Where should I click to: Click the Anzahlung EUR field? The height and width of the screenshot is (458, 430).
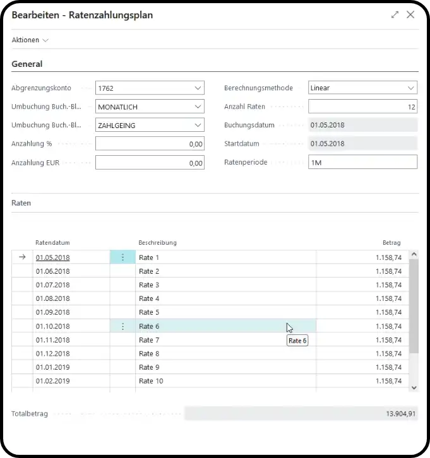point(150,163)
